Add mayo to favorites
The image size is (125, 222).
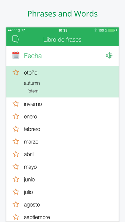(16, 166)
